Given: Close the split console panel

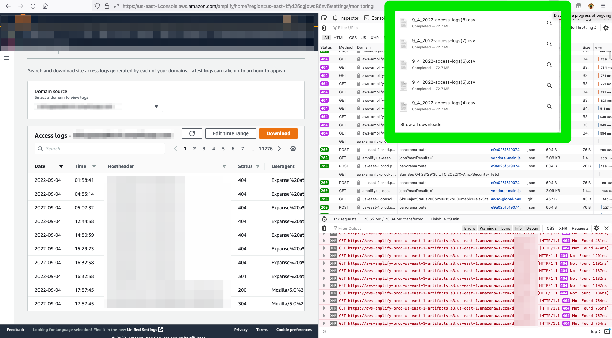Looking at the screenshot, I should (x=607, y=228).
